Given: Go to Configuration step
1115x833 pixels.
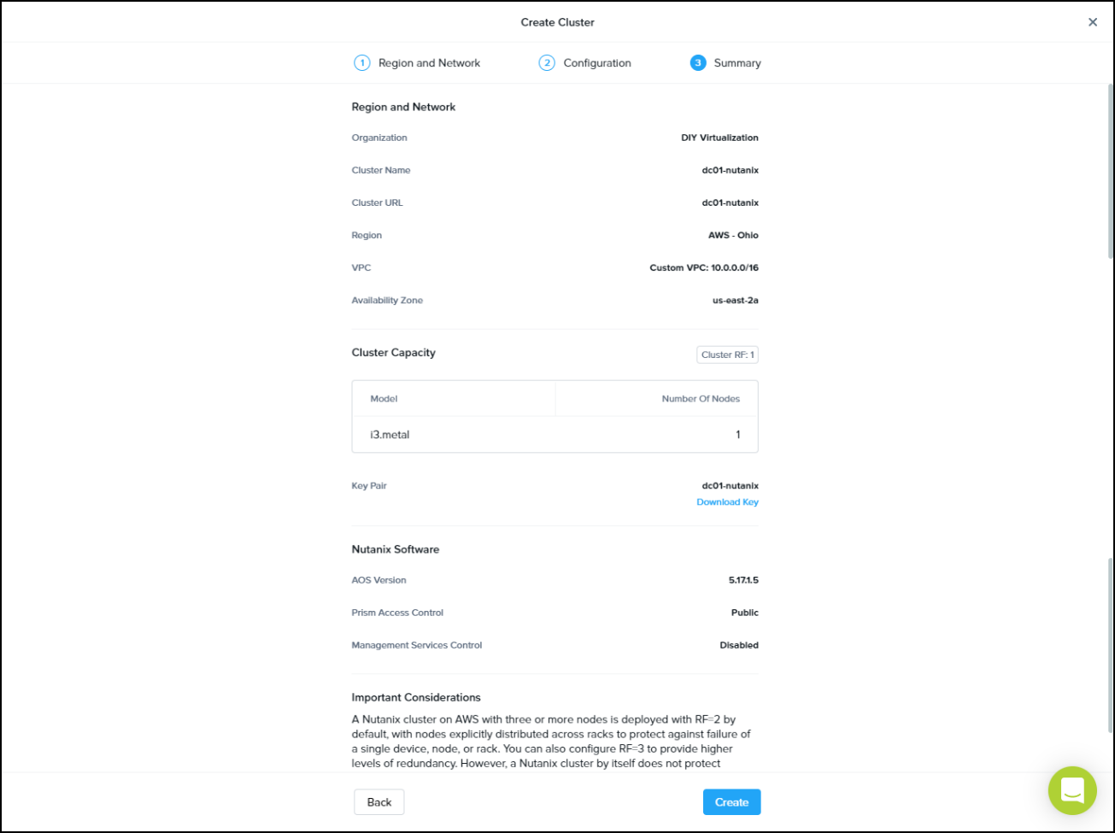Looking at the screenshot, I should 596,63.
